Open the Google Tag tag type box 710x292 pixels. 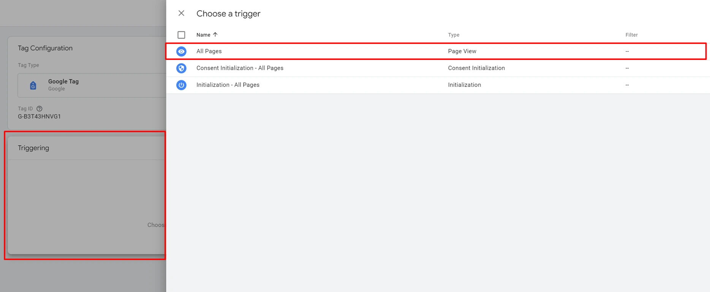click(x=91, y=85)
